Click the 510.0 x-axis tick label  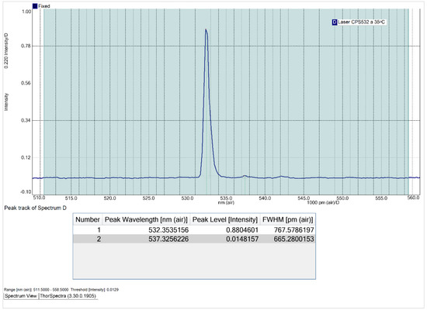click(x=39, y=198)
